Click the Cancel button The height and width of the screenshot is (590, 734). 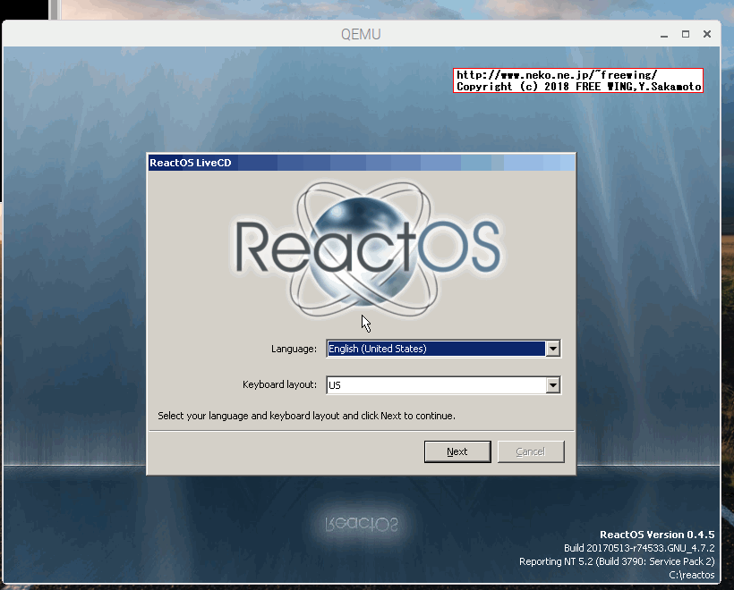(531, 451)
